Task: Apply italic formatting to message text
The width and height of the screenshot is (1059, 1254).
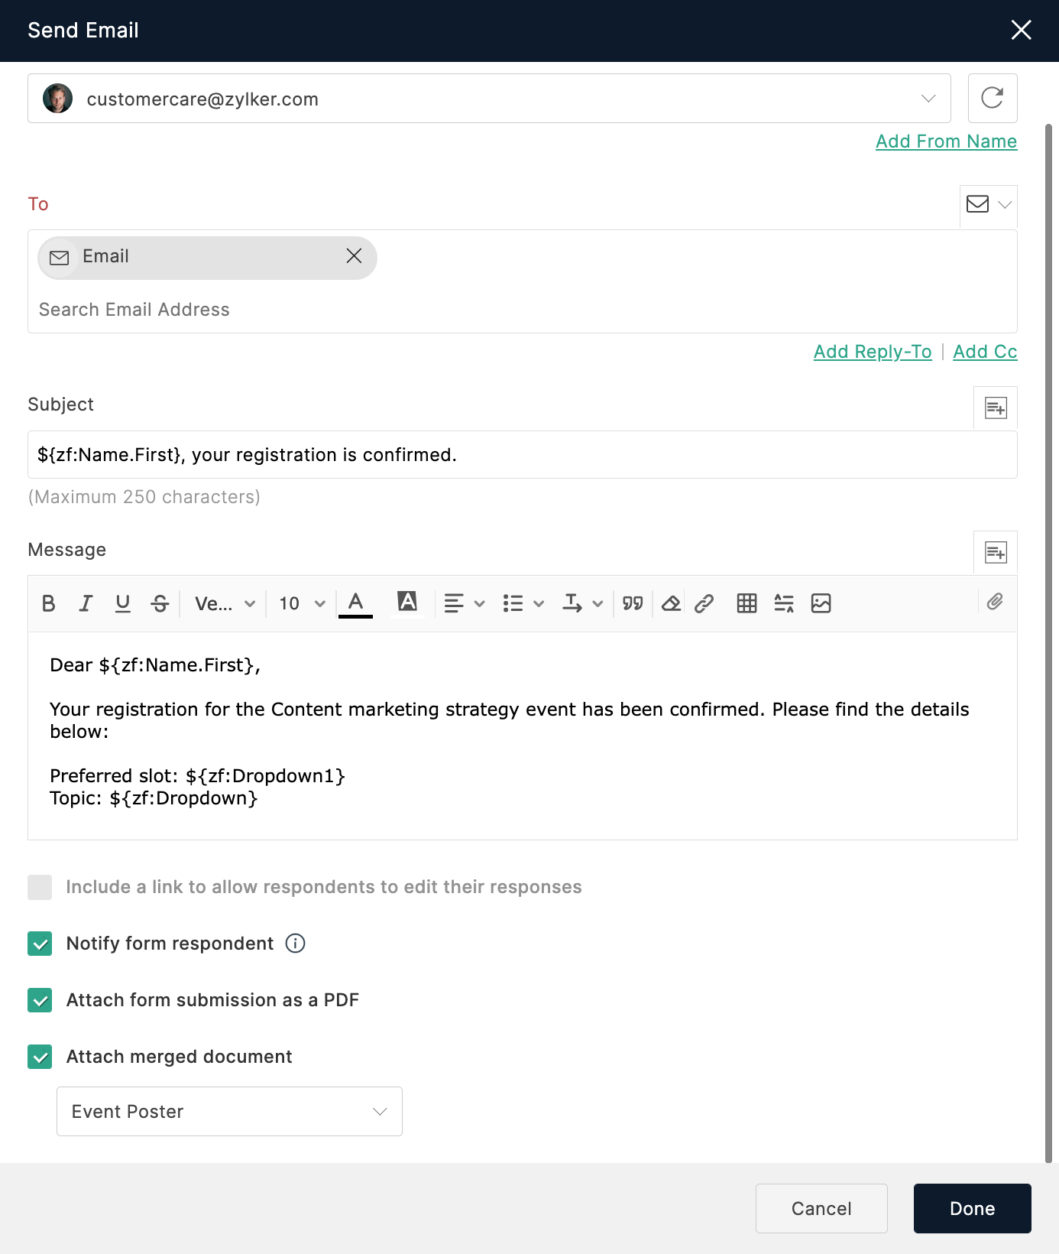Action: pyautogui.click(x=86, y=604)
